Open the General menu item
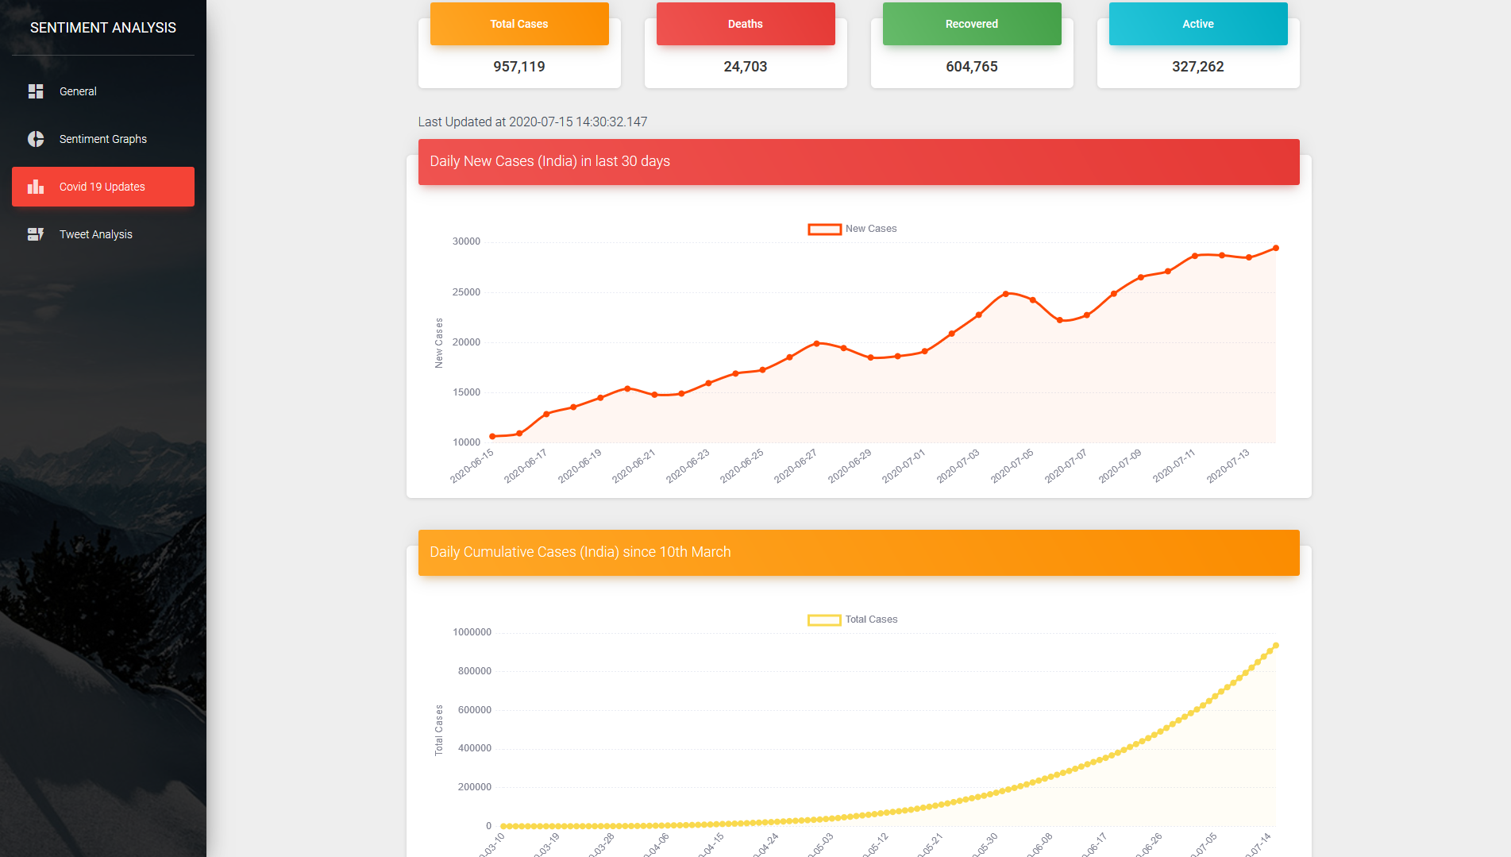Viewport: 1511px width, 857px height. [x=103, y=91]
